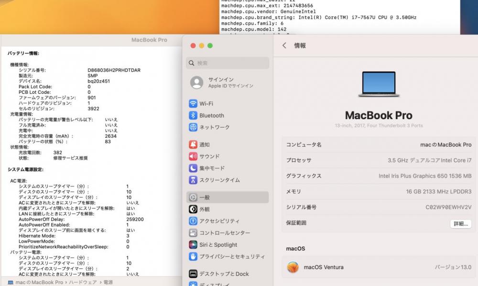Click the 13-inch, 2017 model subtitle

pos(379,125)
